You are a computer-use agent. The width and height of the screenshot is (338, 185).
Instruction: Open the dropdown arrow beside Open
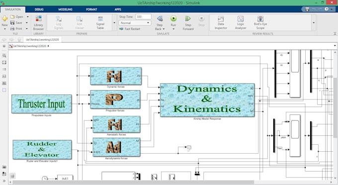pos(28,16)
